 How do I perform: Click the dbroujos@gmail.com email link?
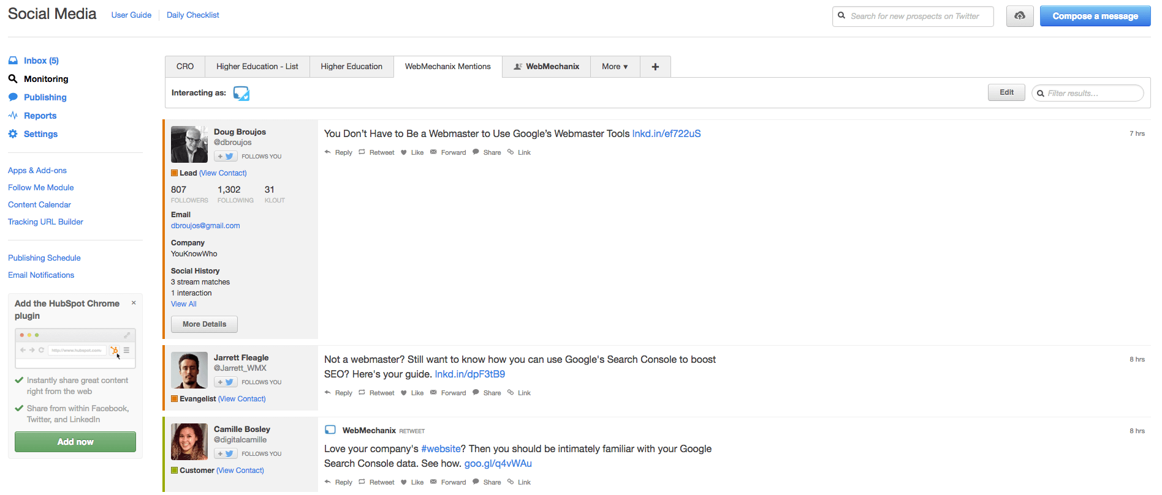[x=205, y=226]
